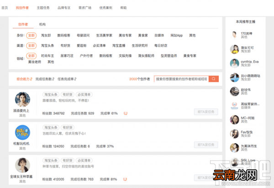Sort creators by 综合能力
274x188 pixels.
25,79
